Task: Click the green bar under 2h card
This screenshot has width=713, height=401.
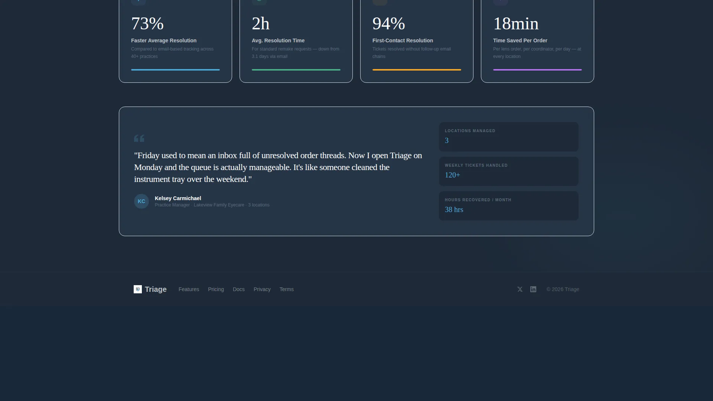Action: pos(296,70)
